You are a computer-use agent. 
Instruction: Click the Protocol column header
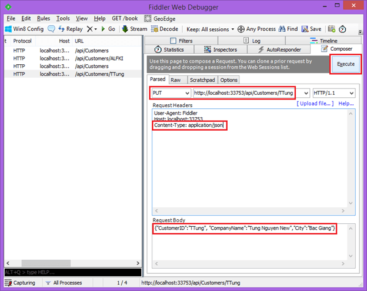tap(22, 41)
